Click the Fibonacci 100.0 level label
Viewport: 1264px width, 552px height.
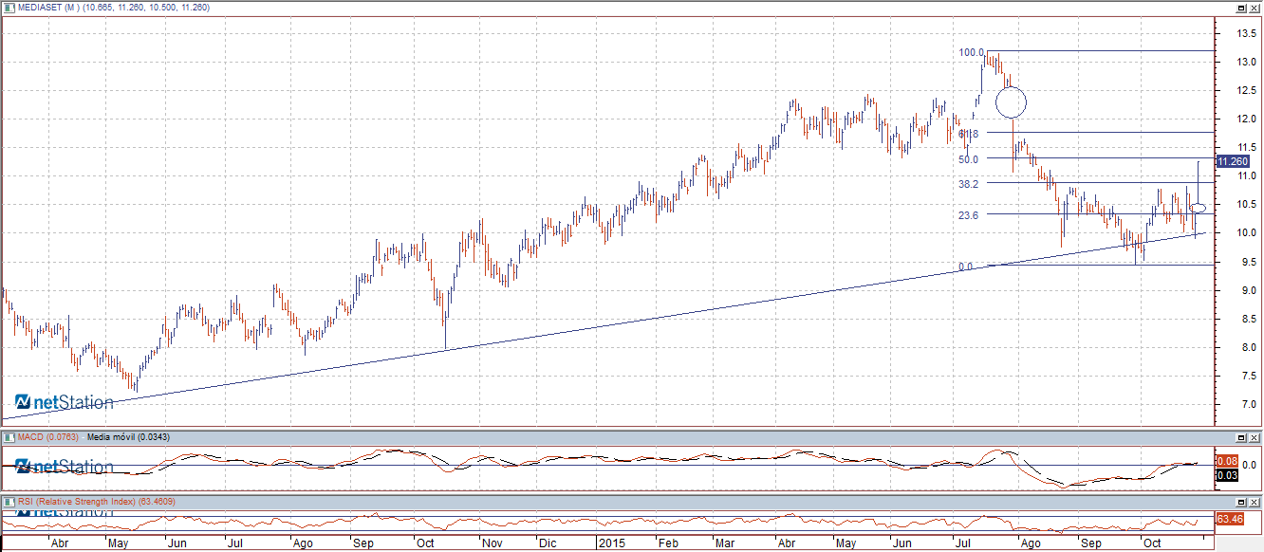(x=972, y=53)
